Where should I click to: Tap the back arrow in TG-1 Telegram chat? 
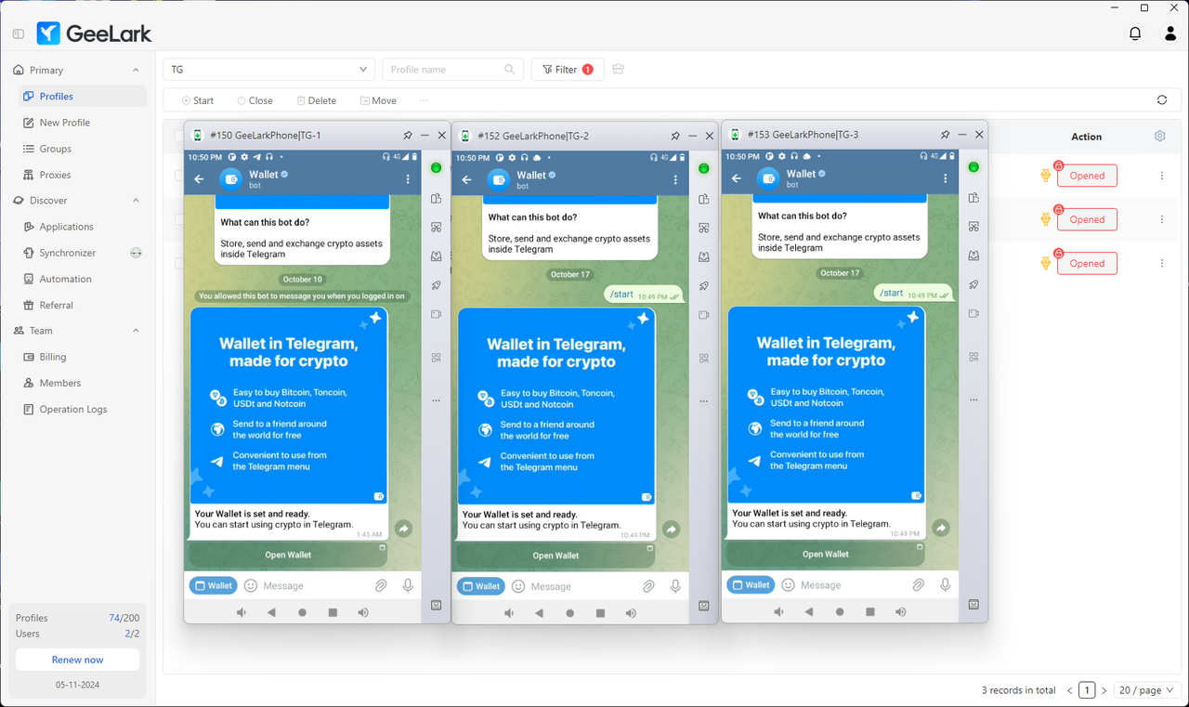(199, 179)
